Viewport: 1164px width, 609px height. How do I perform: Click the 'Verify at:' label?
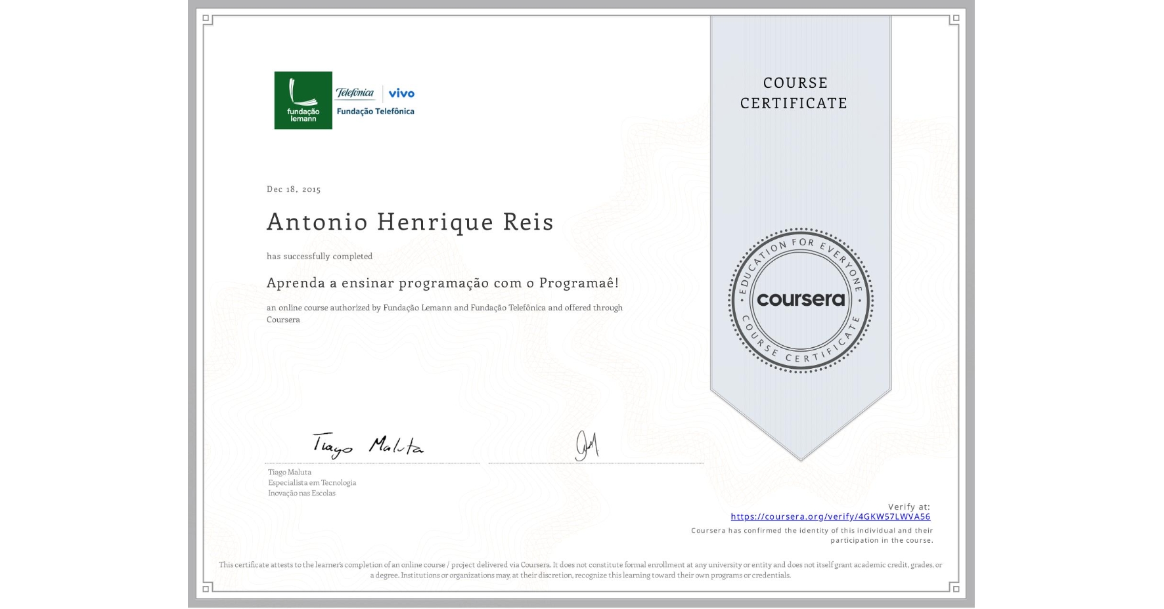[909, 507]
